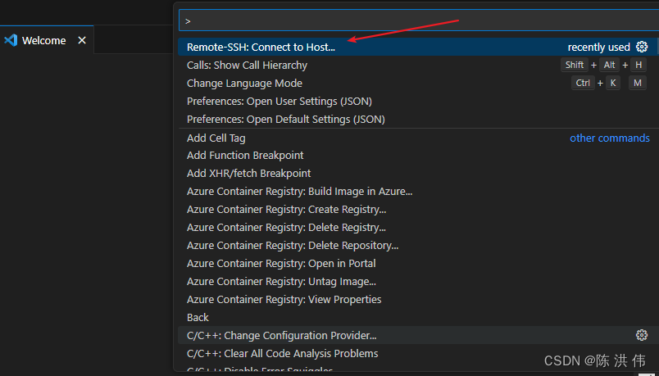Choose Change Language Mode command
The width and height of the screenshot is (659, 376).
(244, 83)
